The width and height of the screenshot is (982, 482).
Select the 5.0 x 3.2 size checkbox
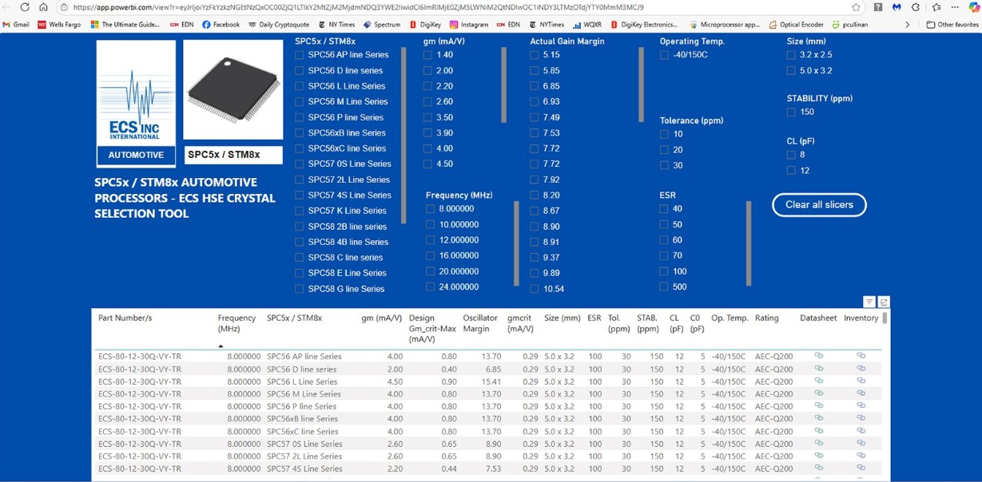tap(791, 71)
